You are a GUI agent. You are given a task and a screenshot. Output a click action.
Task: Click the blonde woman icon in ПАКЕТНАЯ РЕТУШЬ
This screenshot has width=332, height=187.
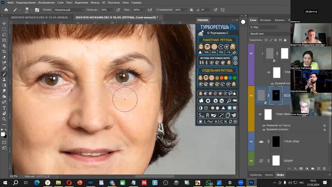pyautogui.click(x=233, y=47)
